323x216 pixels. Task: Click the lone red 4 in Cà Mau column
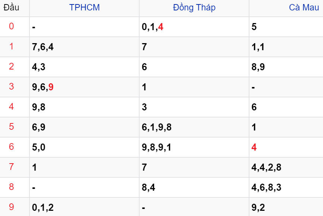coord(254,147)
